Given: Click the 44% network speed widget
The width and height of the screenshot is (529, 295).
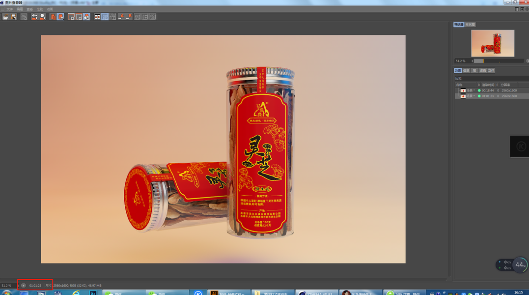Looking at the screenshot, I should point(512,265).
